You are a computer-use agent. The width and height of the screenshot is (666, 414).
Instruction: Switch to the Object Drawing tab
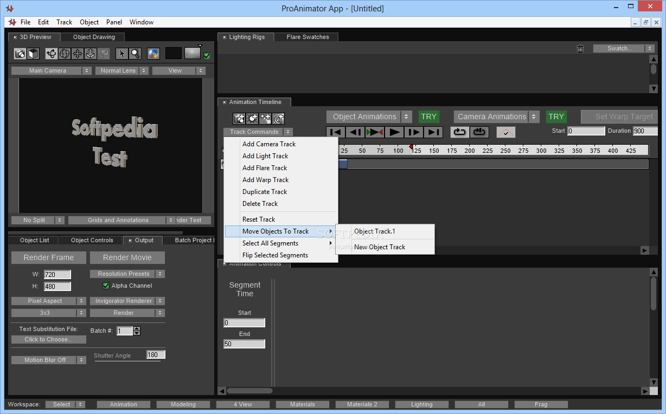click(x=93, y=37)
